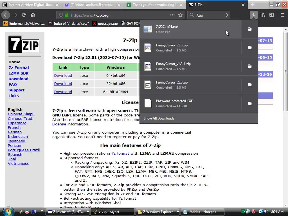Open containing folder for Password-protected-EXE

[x=250, y=103]
